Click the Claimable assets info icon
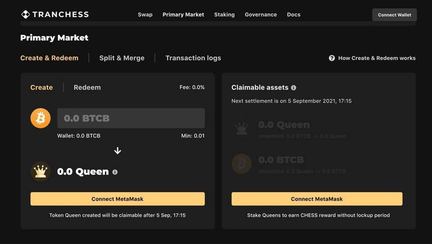This screenshot has width=432, height=244. (x=293, y=88)
